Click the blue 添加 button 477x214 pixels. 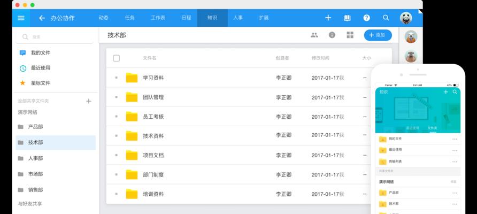[378, 35]
